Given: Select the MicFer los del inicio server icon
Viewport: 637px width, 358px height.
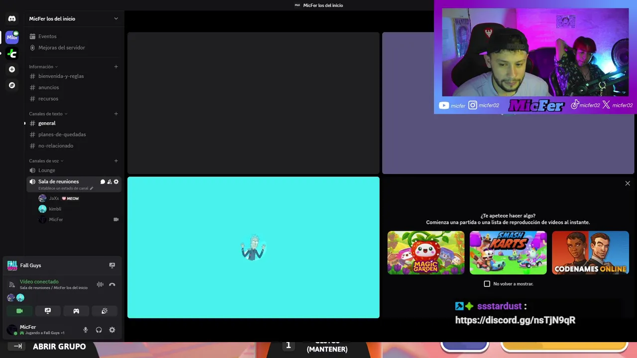Looking at the screenshot, I should [12, 37].
